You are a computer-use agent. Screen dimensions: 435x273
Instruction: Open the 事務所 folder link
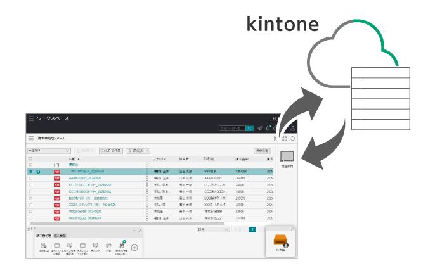[74, 165]
